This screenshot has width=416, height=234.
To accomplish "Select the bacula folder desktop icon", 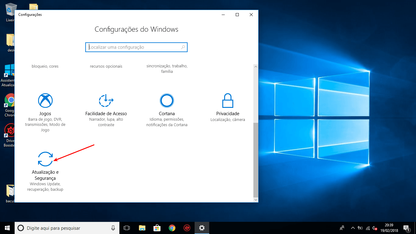I will 10,194.
